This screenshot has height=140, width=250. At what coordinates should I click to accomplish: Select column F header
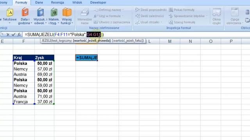[23, 42]
